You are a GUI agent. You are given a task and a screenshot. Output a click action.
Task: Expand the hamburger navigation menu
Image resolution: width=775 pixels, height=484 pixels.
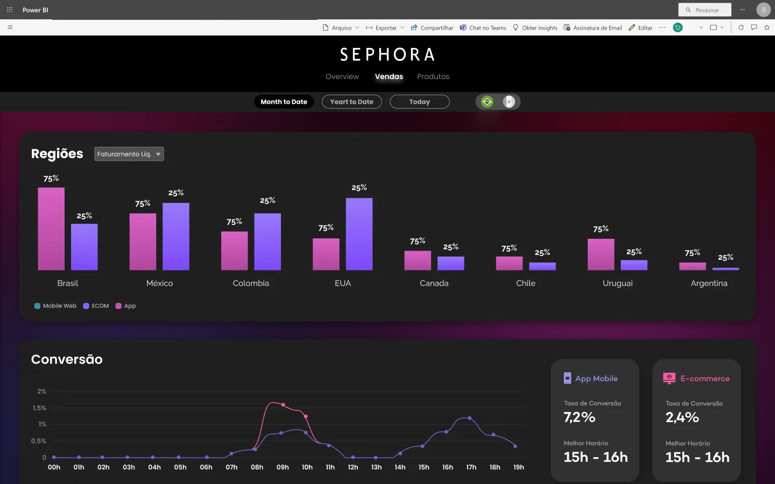click(x=10, y=27)
